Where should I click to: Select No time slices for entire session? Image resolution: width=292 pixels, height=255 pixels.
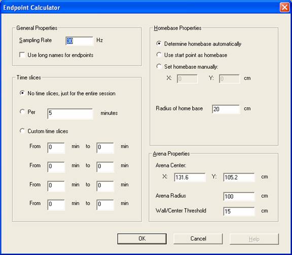pos(22,93)
